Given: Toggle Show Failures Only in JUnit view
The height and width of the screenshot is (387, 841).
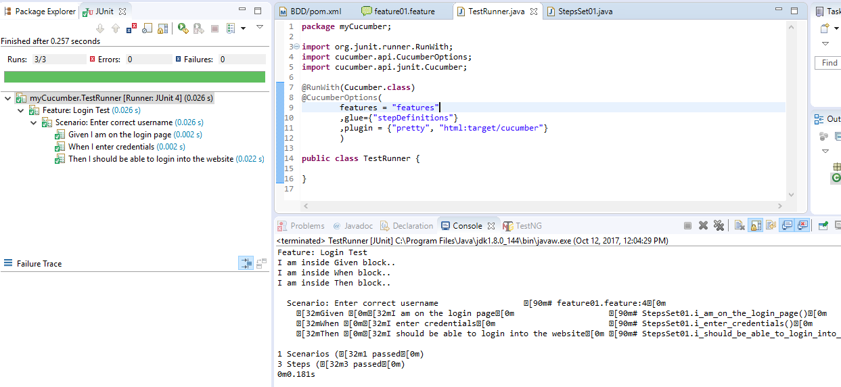Looking at the screenshot, I should pos(131,28).
